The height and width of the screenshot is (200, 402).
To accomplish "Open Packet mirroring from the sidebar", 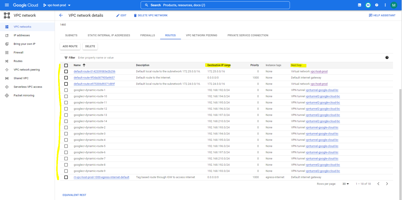I will (24, 95).
